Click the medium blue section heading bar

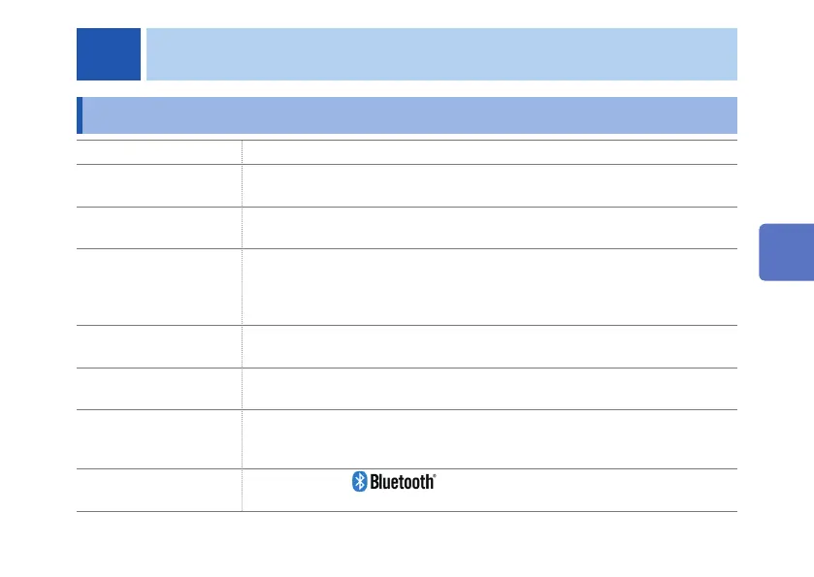[x=409, y=114]
